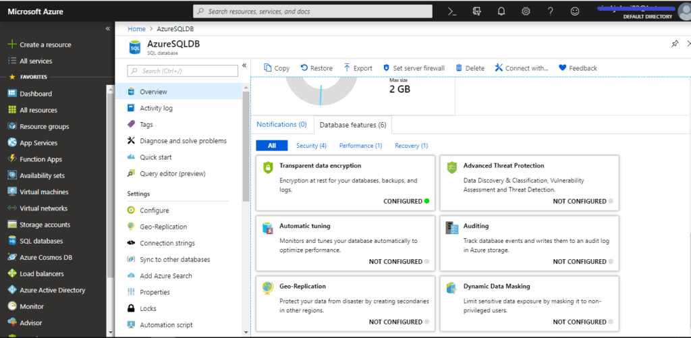The width and height of the screenshot is (691, 338).
Task: Open the portal settings gear icon
Action: [x=526, y=12]
